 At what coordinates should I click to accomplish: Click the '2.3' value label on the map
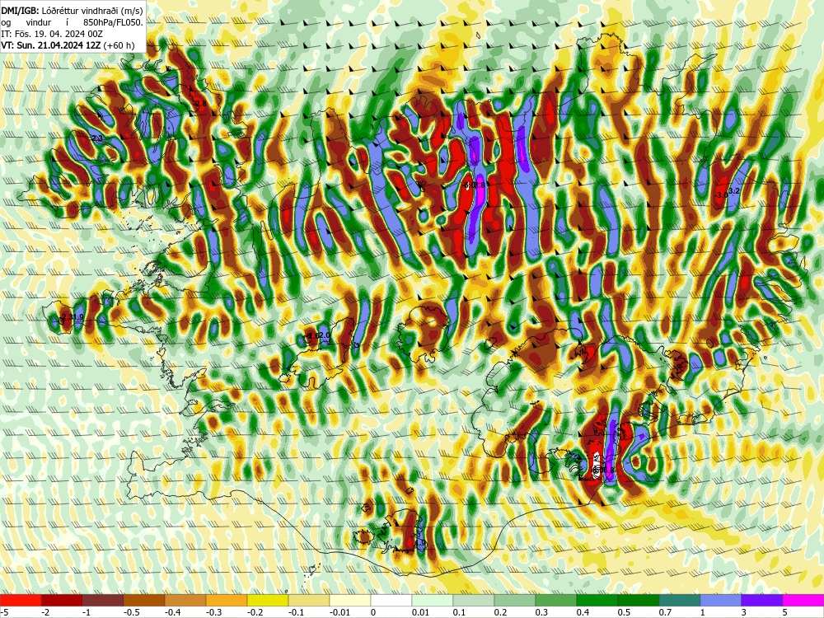pos(97,138)
